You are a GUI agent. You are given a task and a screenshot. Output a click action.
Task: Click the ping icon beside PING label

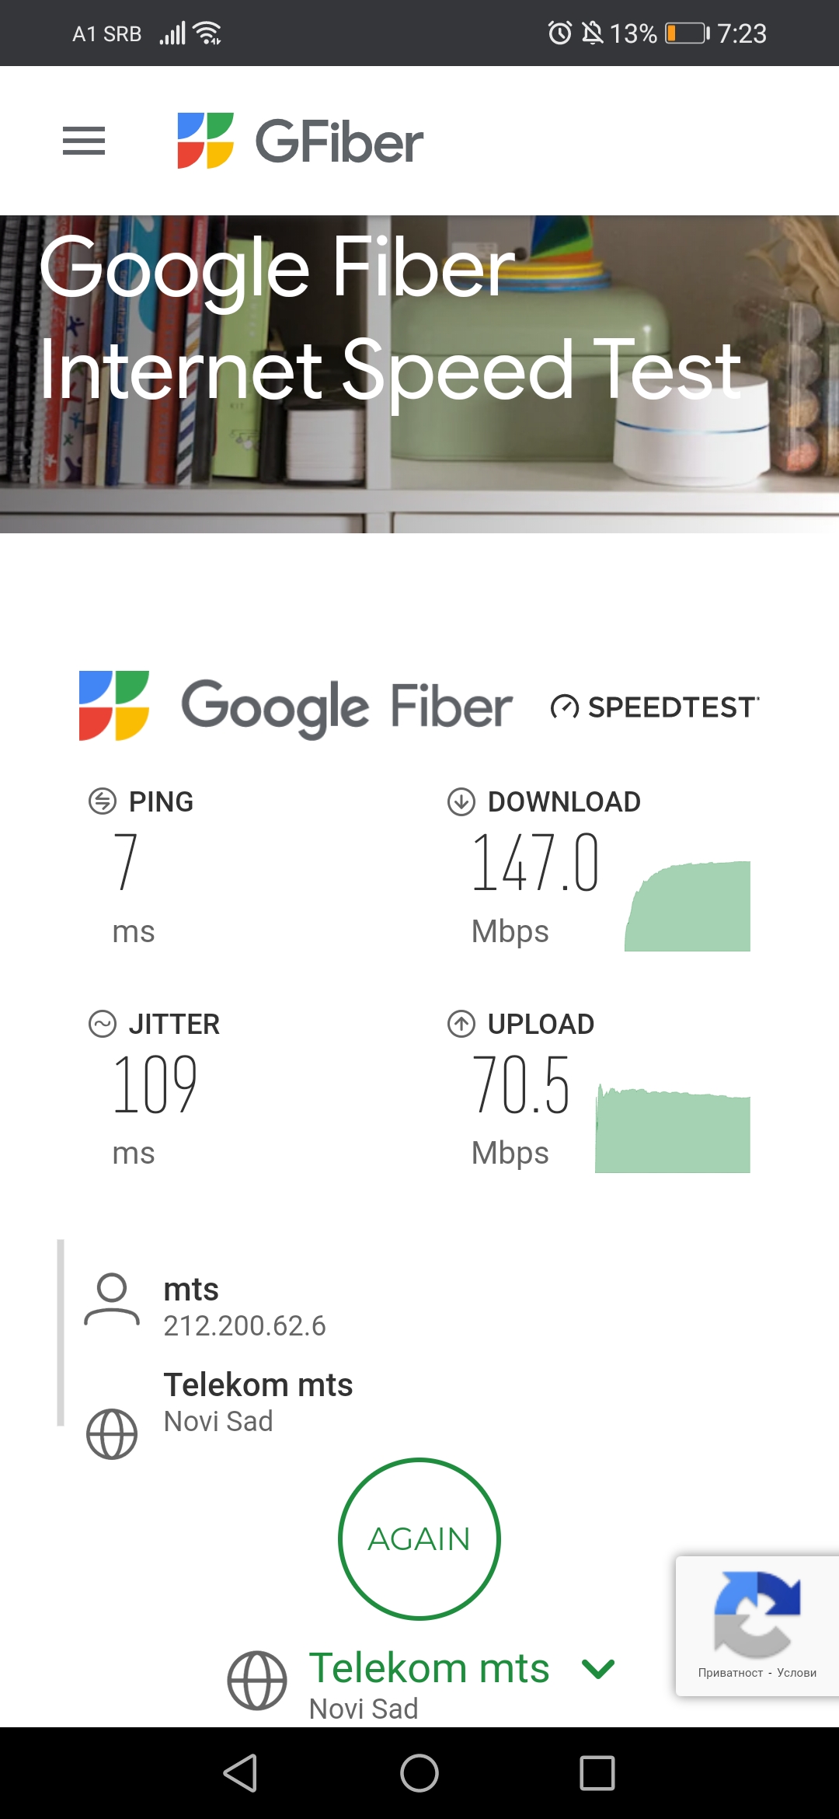click(103, 801)
